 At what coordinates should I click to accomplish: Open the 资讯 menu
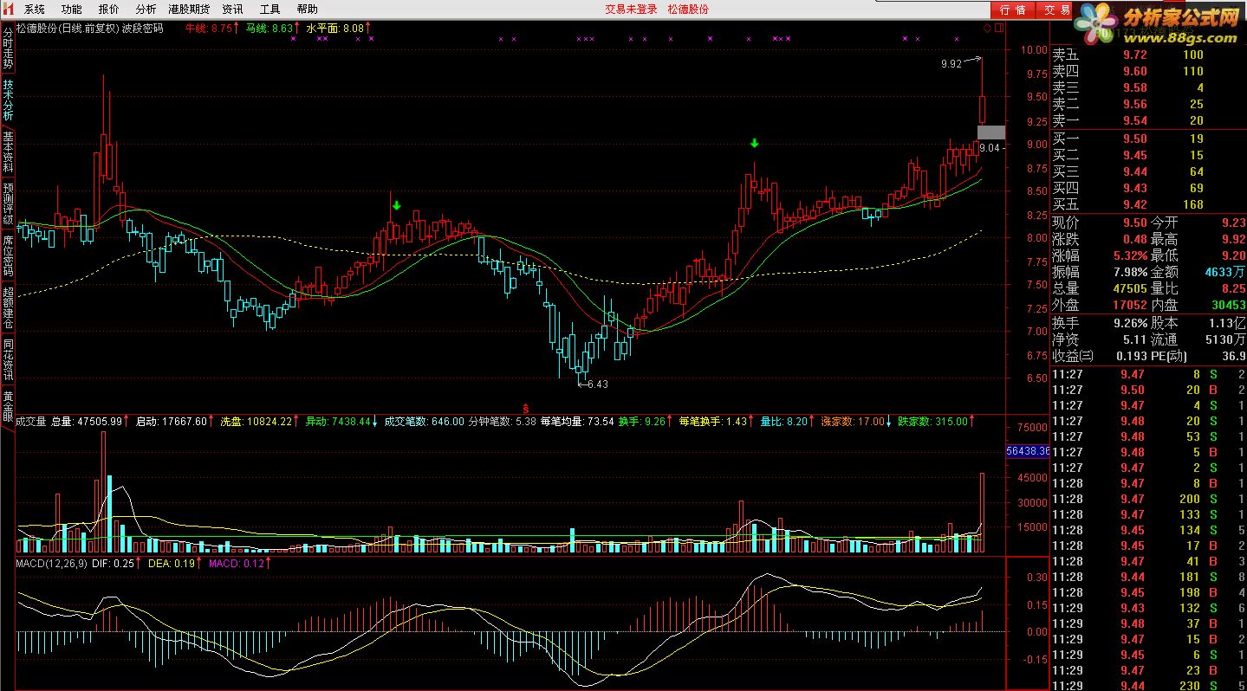click(x=232, y=10)
